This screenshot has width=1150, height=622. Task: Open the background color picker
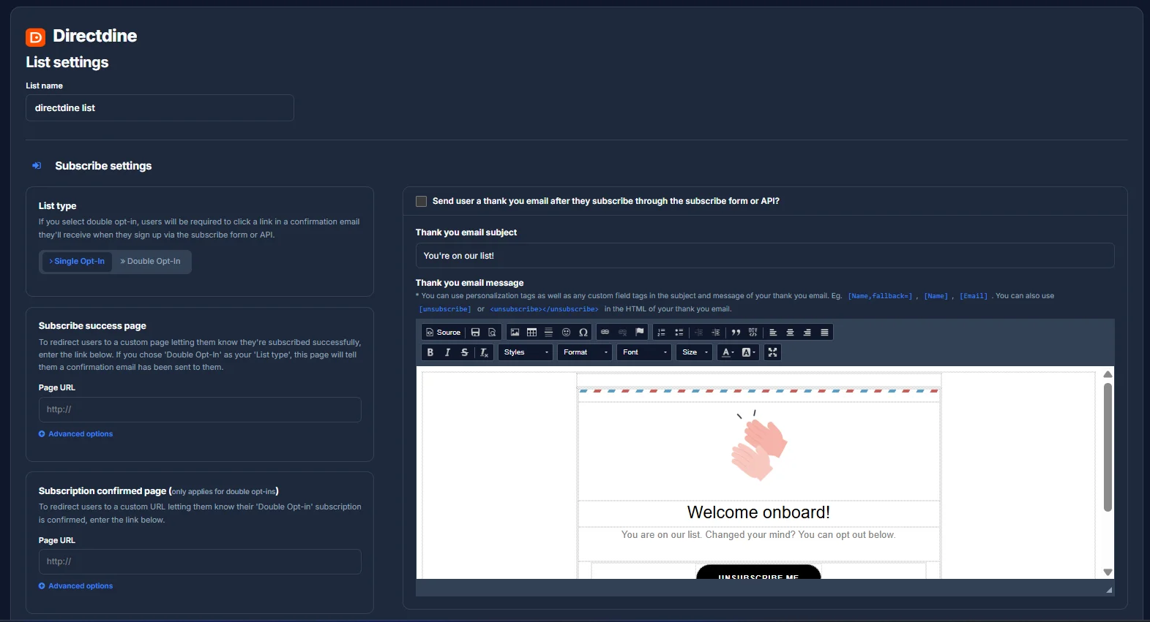(x=748, y=352)
